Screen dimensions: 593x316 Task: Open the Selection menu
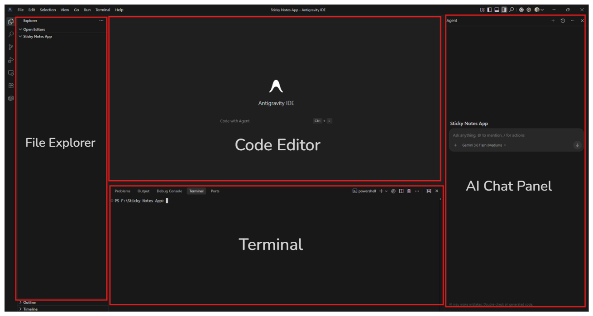[x=48, y=10]
